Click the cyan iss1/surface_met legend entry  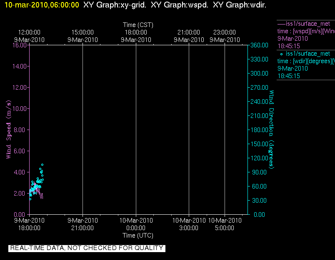coord(308,54)
